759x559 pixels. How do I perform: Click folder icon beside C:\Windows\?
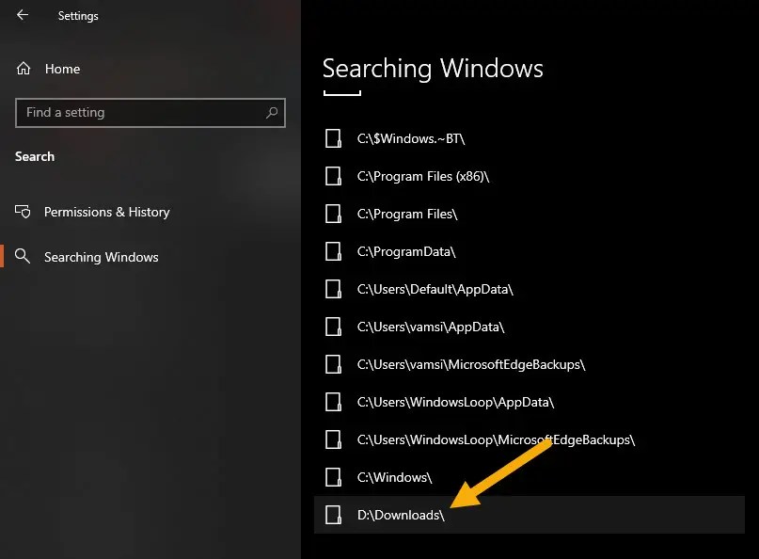(x=333, y=477)
